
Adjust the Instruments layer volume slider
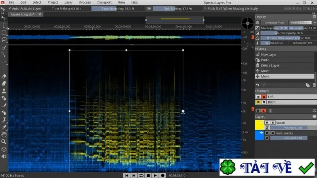(x=289, y=138)
